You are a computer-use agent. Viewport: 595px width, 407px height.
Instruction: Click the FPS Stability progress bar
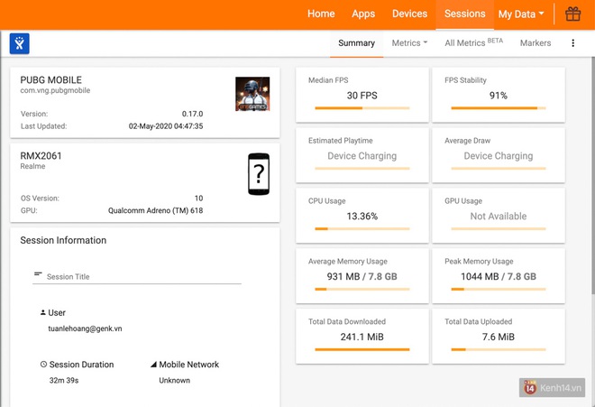pos(499,108)
